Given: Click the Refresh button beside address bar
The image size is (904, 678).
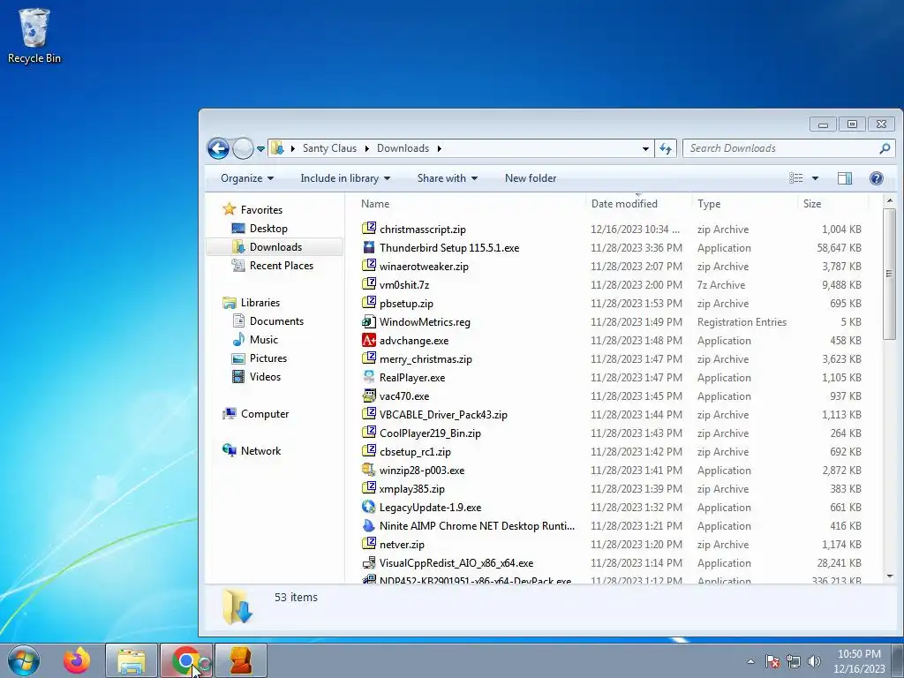Looking at the screenshot, I should 666,148.
